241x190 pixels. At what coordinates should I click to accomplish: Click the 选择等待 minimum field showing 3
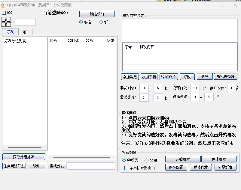coord(195,97)
